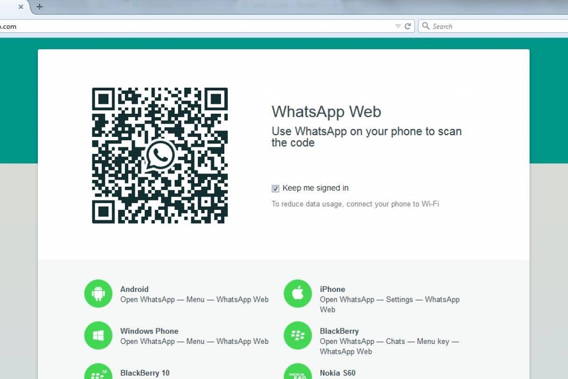Click the Windows Phone heading text
This screenshot has height=379, width=568.
point(149,331)
